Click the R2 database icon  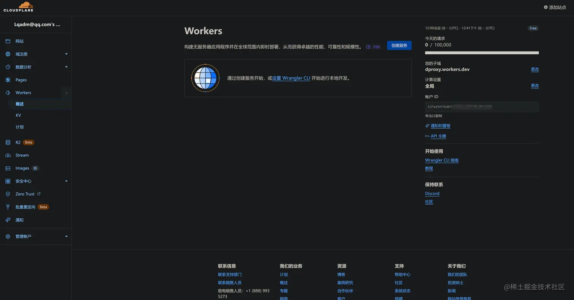(8, 142)
